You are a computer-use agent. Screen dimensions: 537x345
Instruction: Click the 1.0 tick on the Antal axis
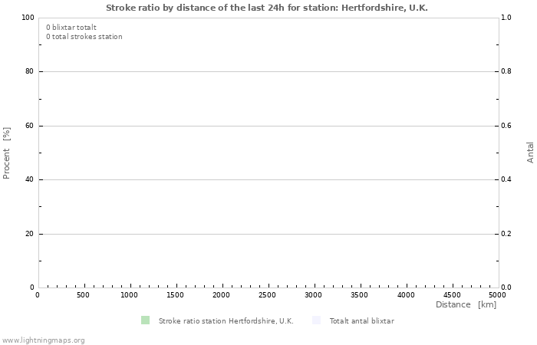pos(506,18)
